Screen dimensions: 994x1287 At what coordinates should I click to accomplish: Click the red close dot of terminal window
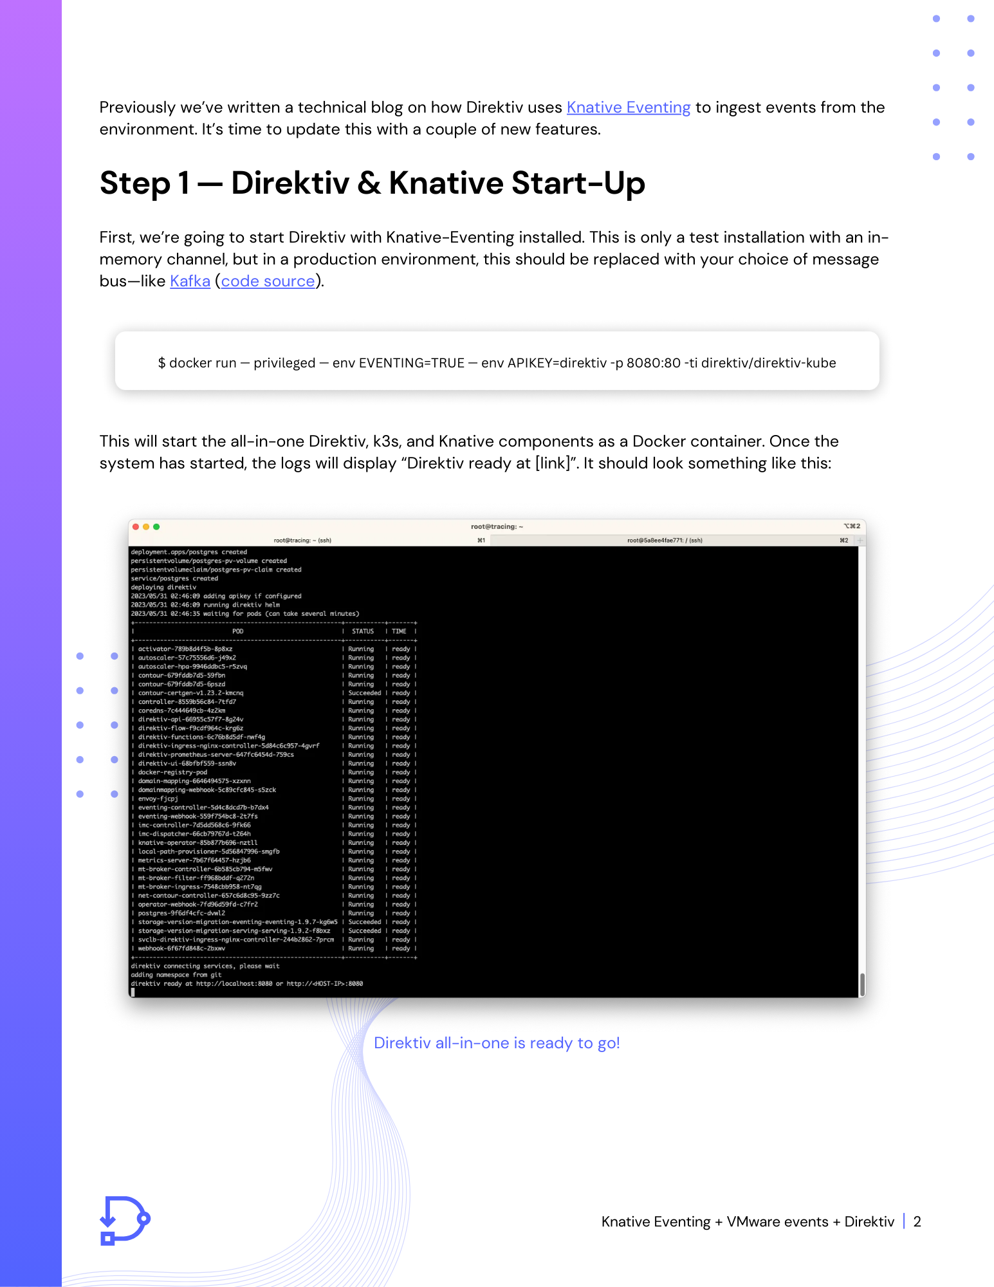[136, 526]
